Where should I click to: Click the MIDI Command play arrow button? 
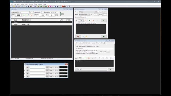pyautogui.click(x=104, y=21)
